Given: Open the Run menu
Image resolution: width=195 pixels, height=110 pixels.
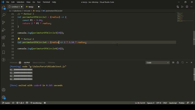Looking at the screenshot, I should 39,2.
